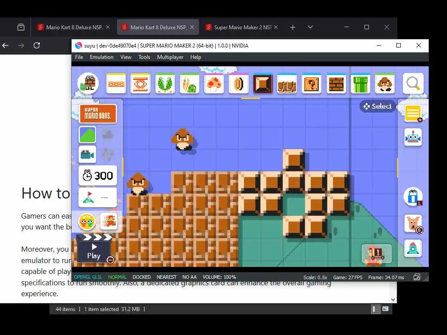The width and height of the screenshot is (447, 335).
Task: Select the semisolid platform part in palette
Action: coord(116,84)
